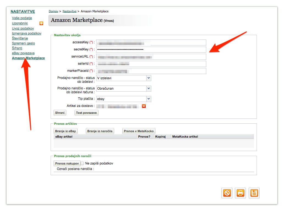Click the orange plus icon beside Uporabniki
The height and width of the screenshot is (207, 283).
[x=41, y=23]
